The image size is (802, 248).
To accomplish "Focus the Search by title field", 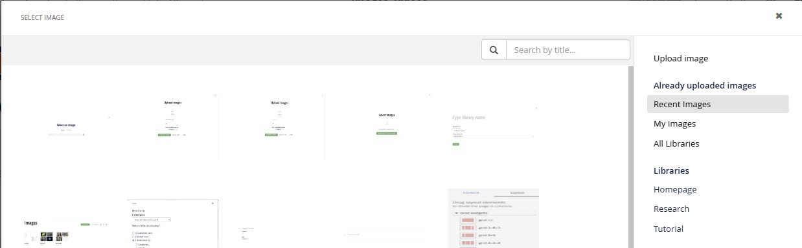I will (x=567, y=50).
